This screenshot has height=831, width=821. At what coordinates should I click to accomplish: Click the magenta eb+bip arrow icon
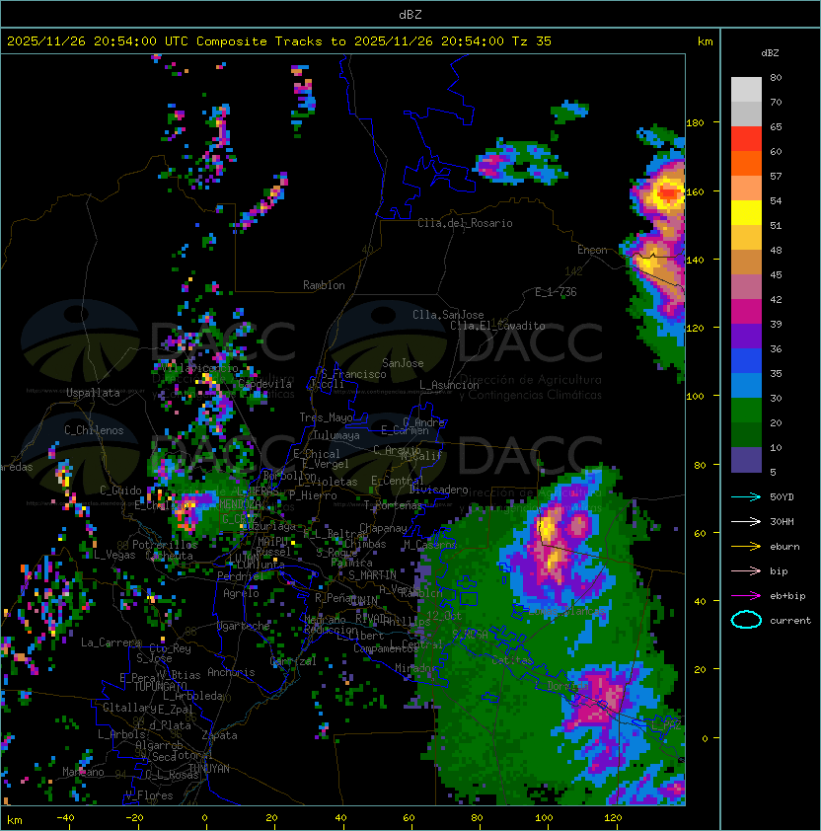tap(746, 596)
